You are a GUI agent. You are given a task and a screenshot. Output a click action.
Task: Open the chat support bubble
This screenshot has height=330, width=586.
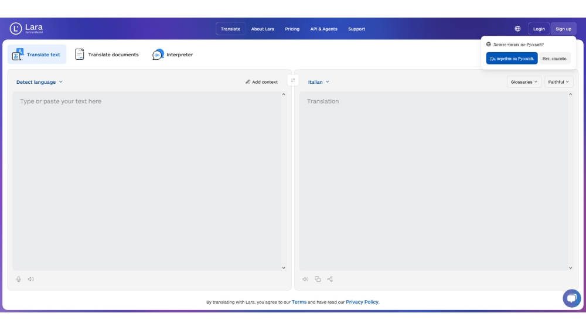(x=571, y=298)
